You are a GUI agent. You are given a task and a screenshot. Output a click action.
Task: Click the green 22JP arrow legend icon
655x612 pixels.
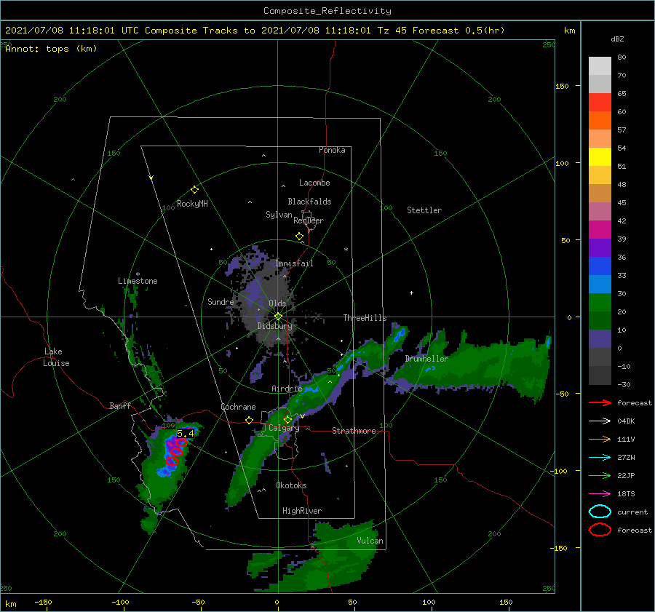click(600, 475)
